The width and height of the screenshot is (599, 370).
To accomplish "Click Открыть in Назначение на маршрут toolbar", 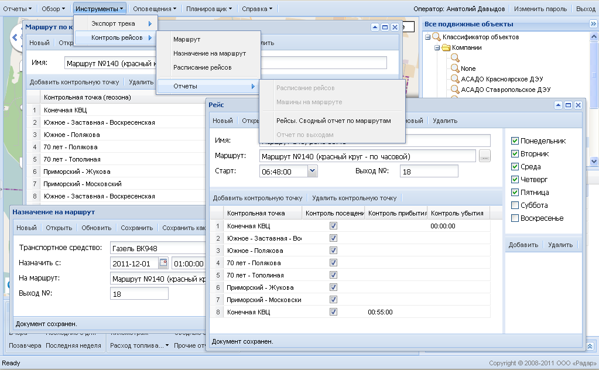I will pos(59,228).
